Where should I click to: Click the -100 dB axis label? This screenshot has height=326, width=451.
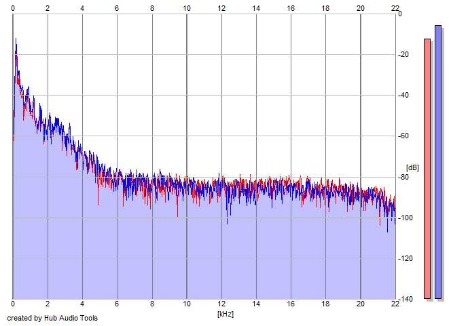(x=405, y=218)
